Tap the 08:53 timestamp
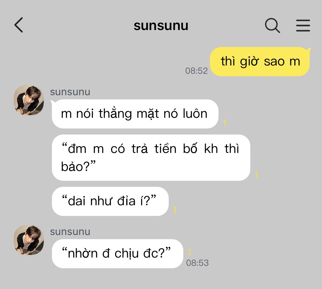The image size is (322, 289). [x=197, y=263]
